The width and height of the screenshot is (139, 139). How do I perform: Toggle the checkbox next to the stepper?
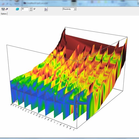(34, 9)
